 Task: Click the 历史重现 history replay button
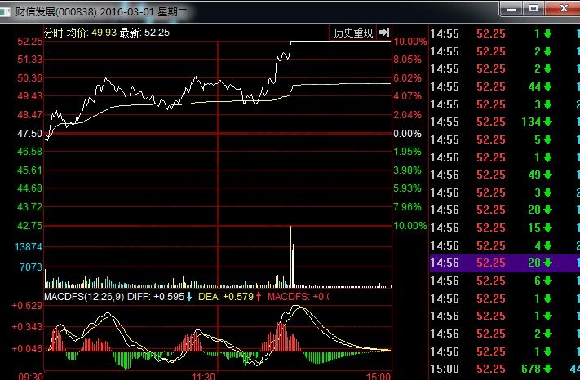pos(353,33)
